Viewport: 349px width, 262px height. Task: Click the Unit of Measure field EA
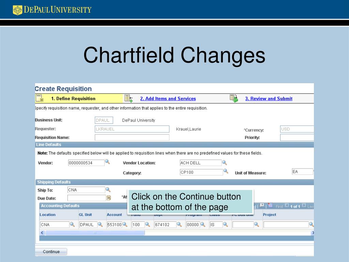pyautogui.click(x=302, y=172)
